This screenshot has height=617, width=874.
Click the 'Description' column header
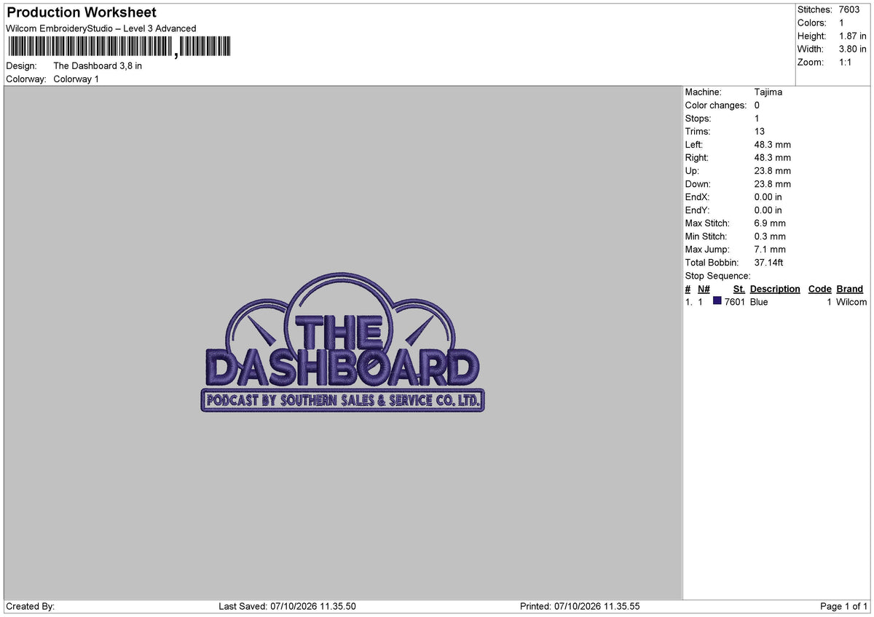(x=775, y=289)
